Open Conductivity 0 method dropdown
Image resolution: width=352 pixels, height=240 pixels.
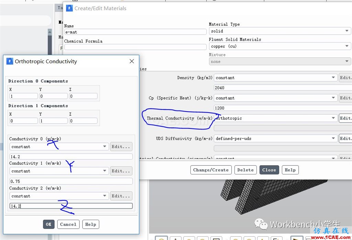click(x=59, y=147)
